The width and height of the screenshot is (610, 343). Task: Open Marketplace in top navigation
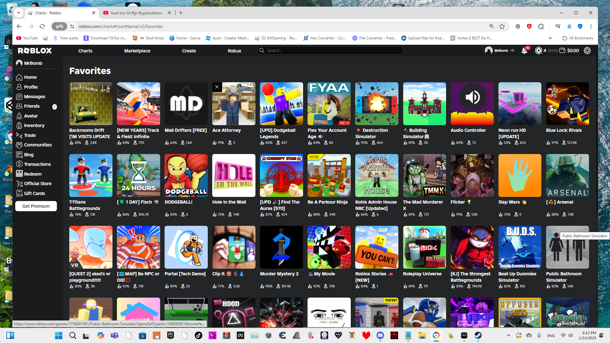pyautogui.click(x=137, y=51)
